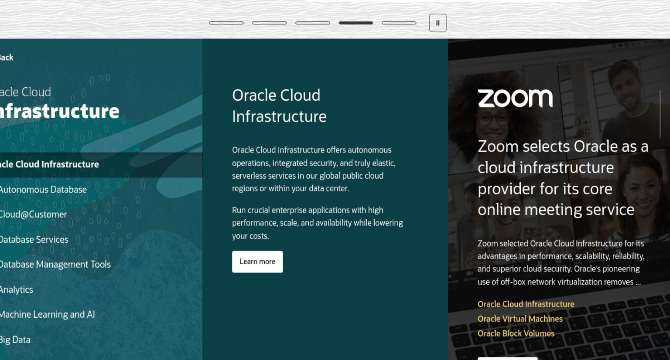This screenshot has width=670, height=360.
Task: Open Autonomous Database menu item
Action: click(x=43, y=190)
